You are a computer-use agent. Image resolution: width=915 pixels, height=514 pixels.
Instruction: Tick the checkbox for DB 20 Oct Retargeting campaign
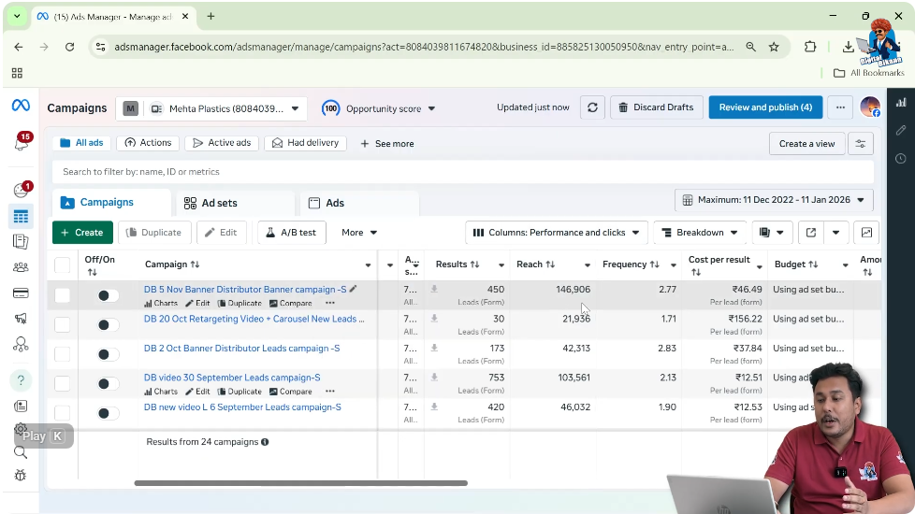pos(63,324)
